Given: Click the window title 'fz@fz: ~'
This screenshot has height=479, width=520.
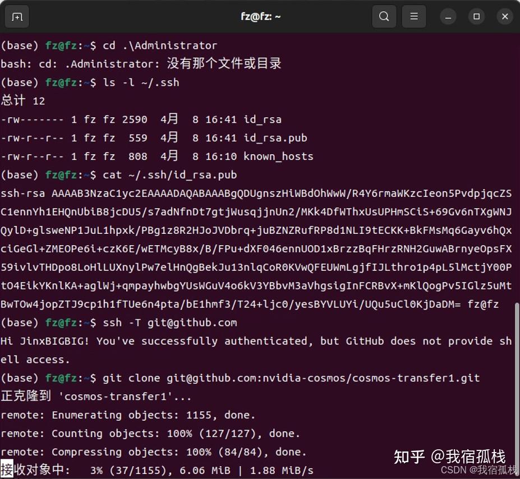Looking at the screenshot, I should (260, 16).
